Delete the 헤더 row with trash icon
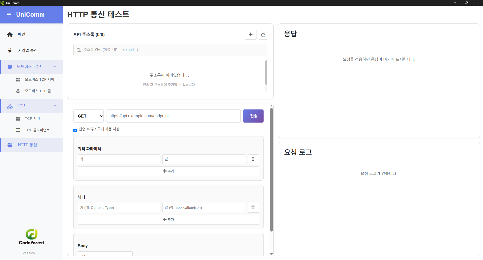Image resolution: width=483 pixels, height=260 pixels. (x=253, y=208)
